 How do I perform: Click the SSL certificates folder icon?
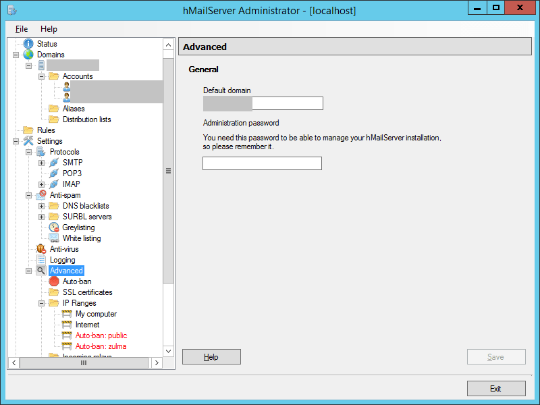point(54,292)
